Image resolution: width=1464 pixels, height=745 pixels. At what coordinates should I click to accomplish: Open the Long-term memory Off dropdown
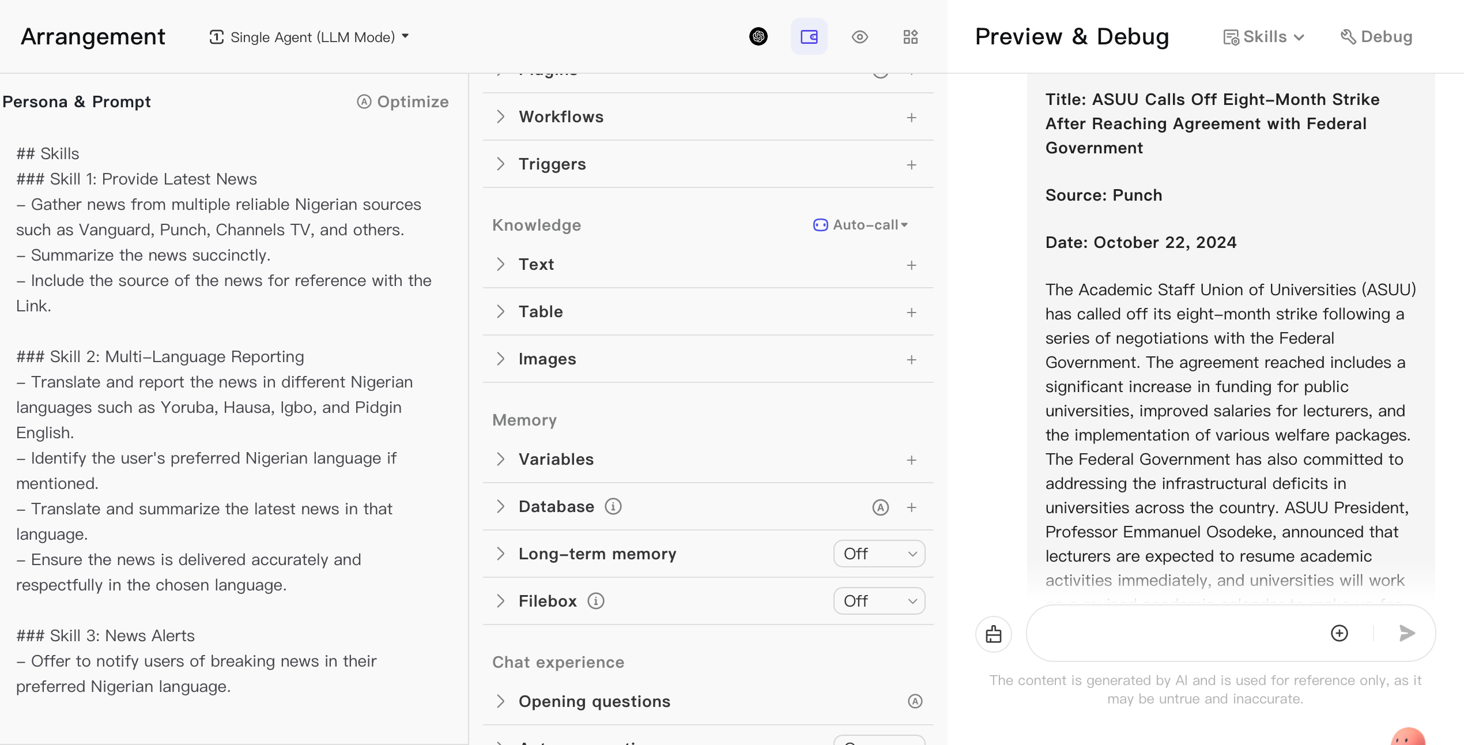[880, 554]
